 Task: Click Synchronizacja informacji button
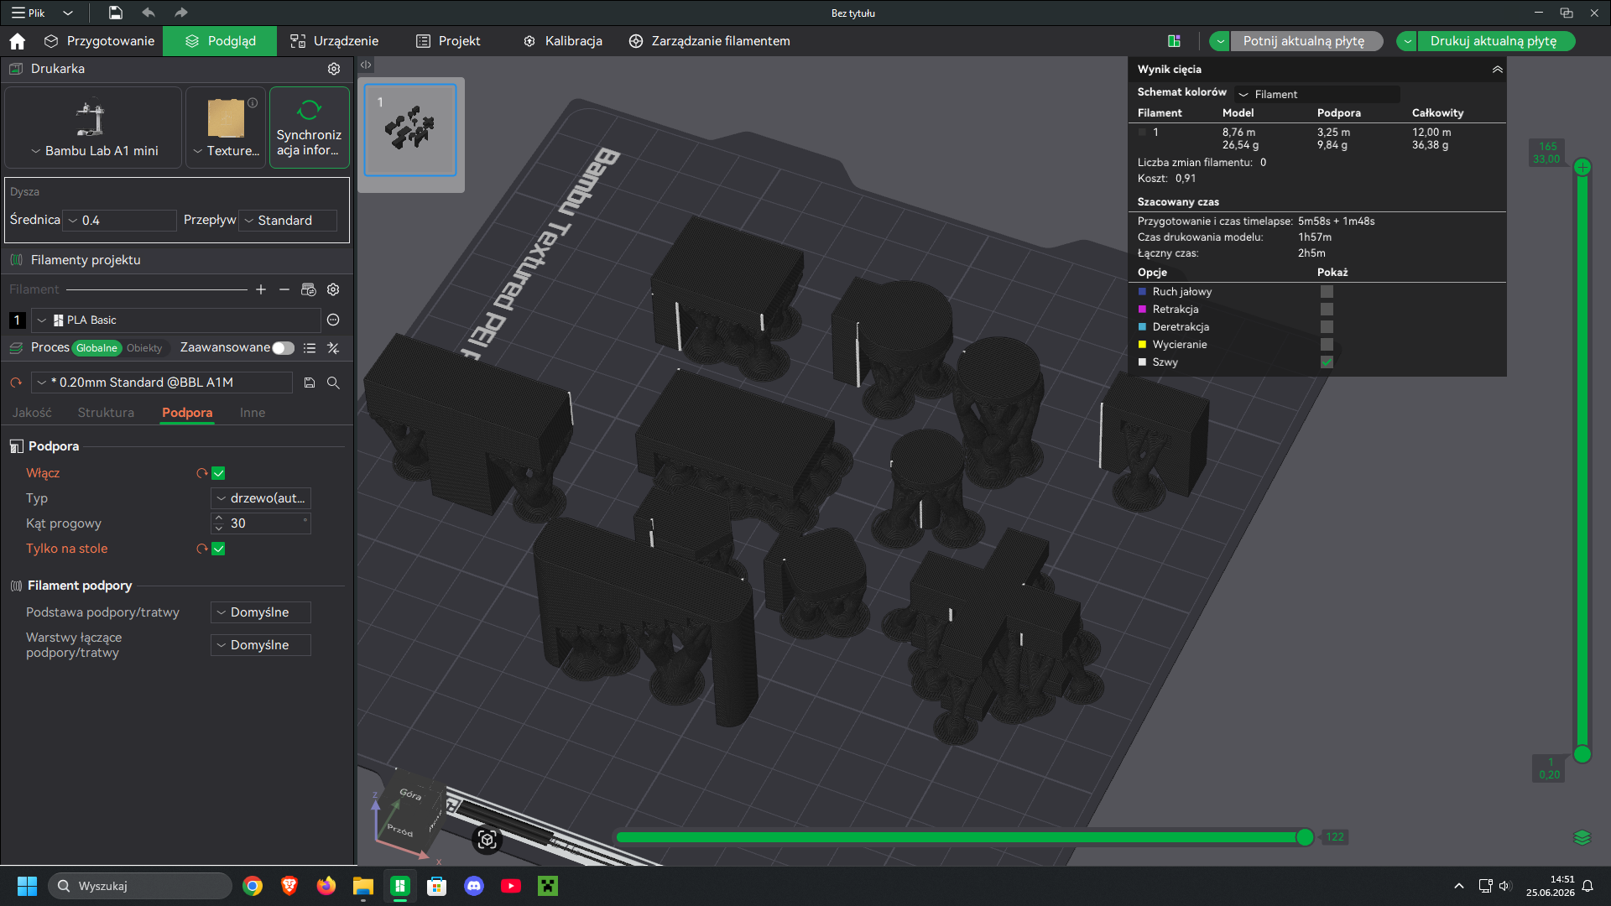tap(310, 128)
